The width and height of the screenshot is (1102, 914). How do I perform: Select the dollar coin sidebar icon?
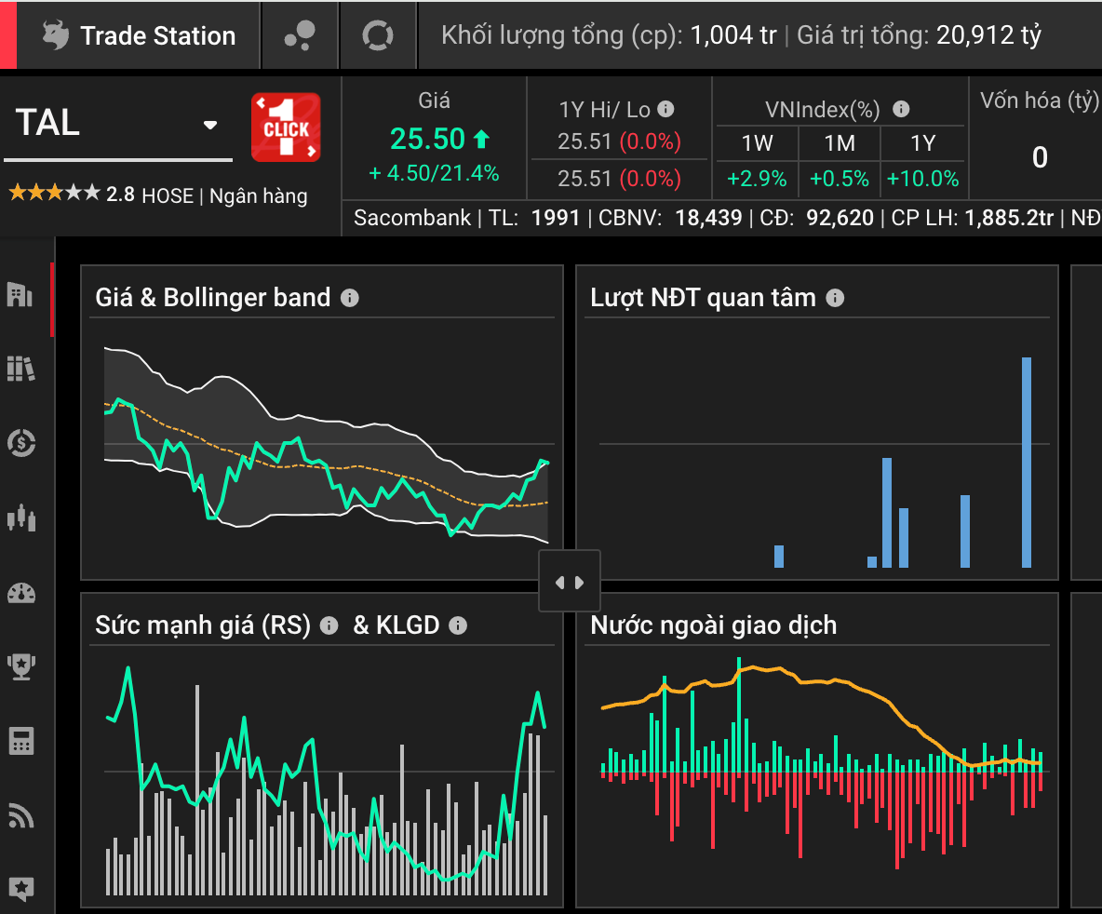pos(20,443)
